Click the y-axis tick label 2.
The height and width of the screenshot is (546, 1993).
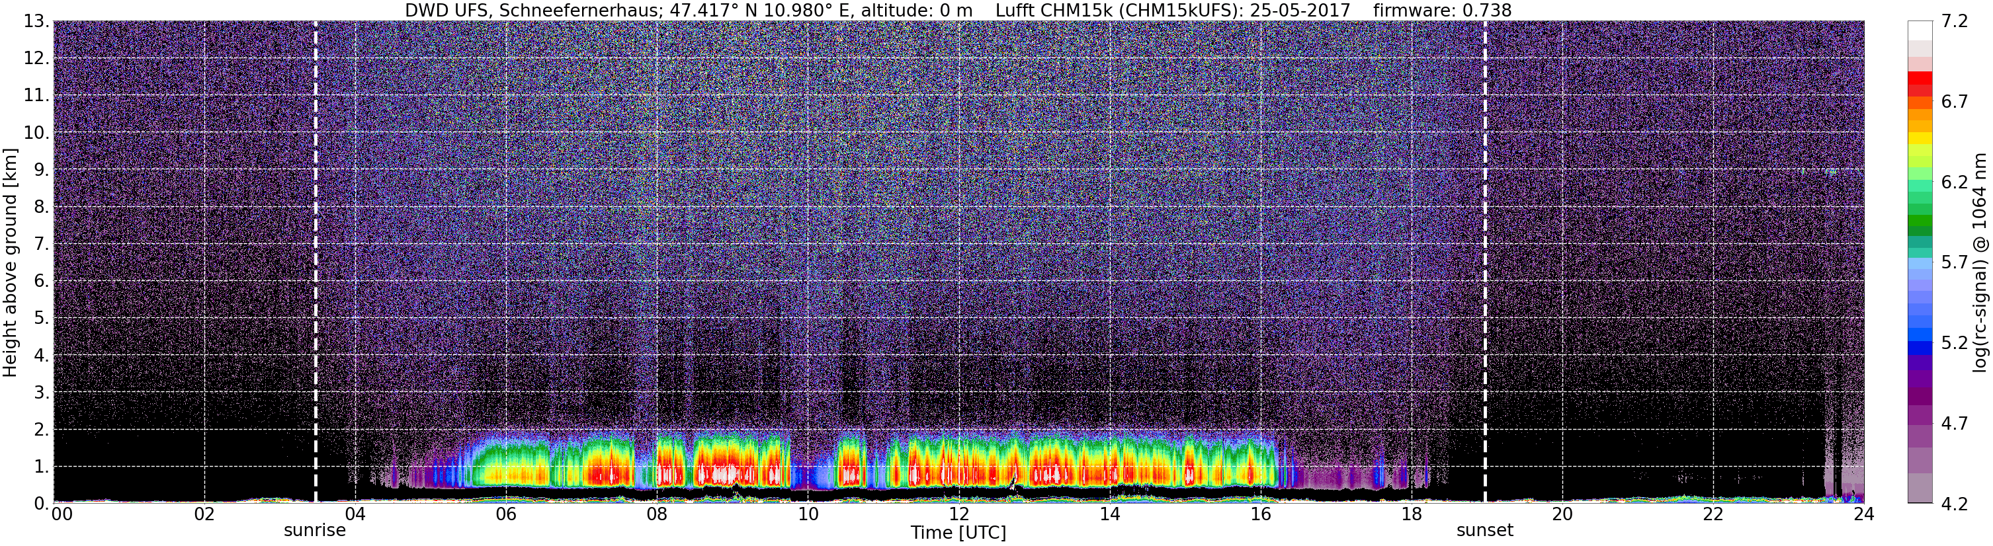tap(42, 430)
